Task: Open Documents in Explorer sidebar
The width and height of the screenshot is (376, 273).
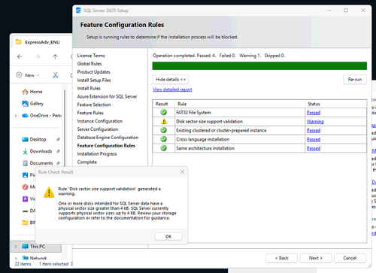Action: [38, 163]
